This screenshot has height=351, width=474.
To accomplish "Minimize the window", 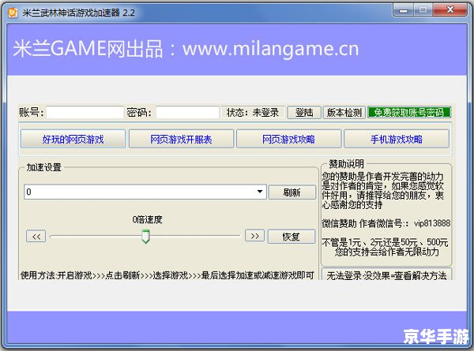I will click(403, 10).
